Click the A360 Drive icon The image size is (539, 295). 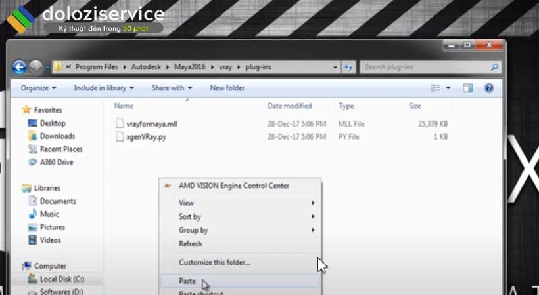tap(33, 162)
